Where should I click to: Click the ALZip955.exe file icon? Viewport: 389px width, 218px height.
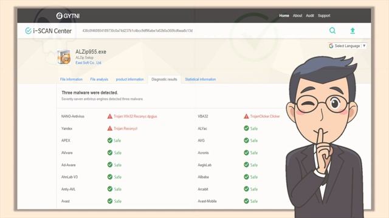tap(64, 57)
